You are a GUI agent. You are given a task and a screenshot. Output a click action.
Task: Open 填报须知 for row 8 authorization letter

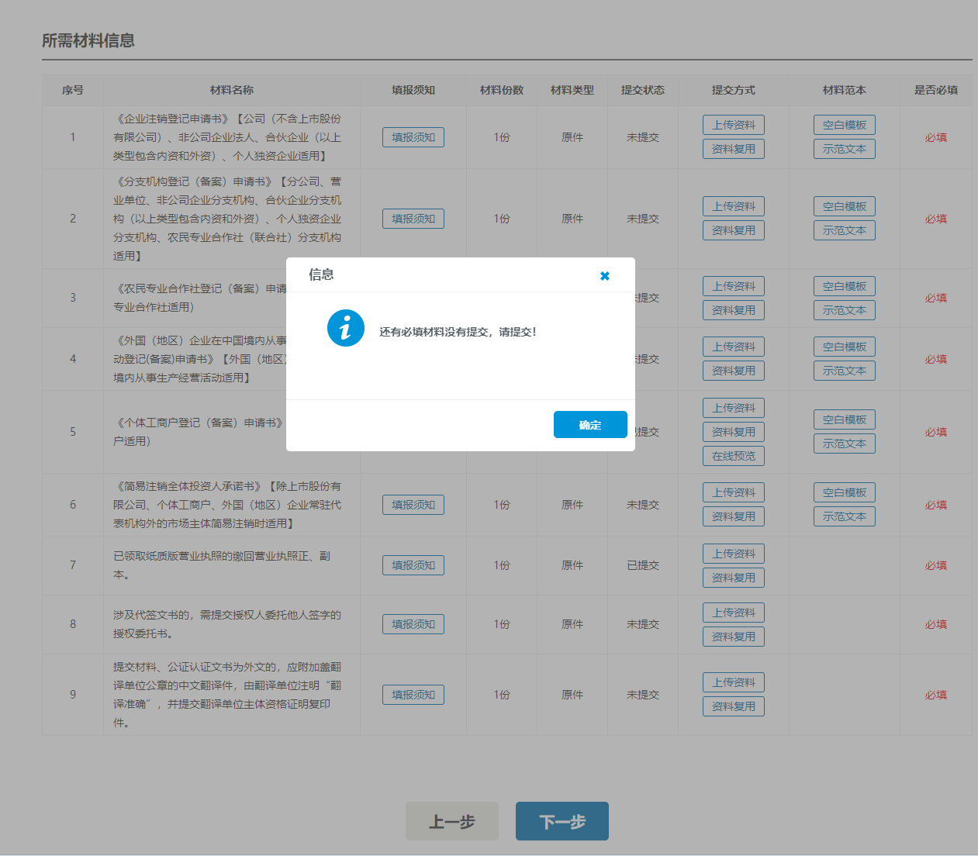pyautogui.click(x=413, y=624)
